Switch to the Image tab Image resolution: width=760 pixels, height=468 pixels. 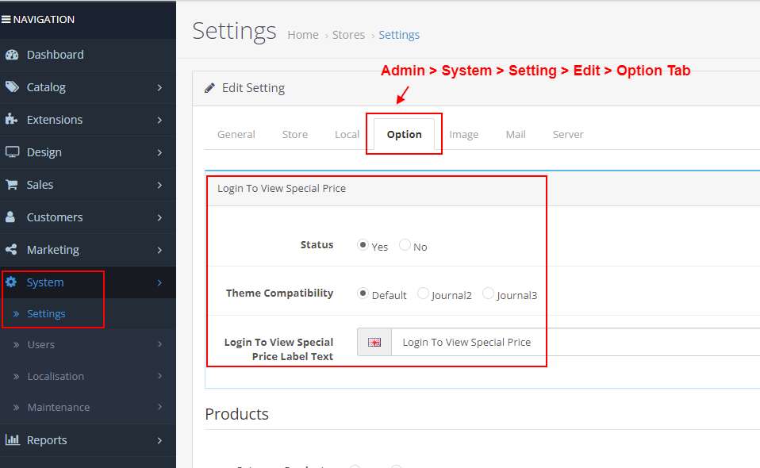click(464, 134)
